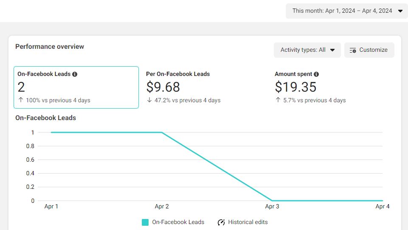Click the Performance overview heading
This screenshot has width=408, height=230.
tap(50, 47)
